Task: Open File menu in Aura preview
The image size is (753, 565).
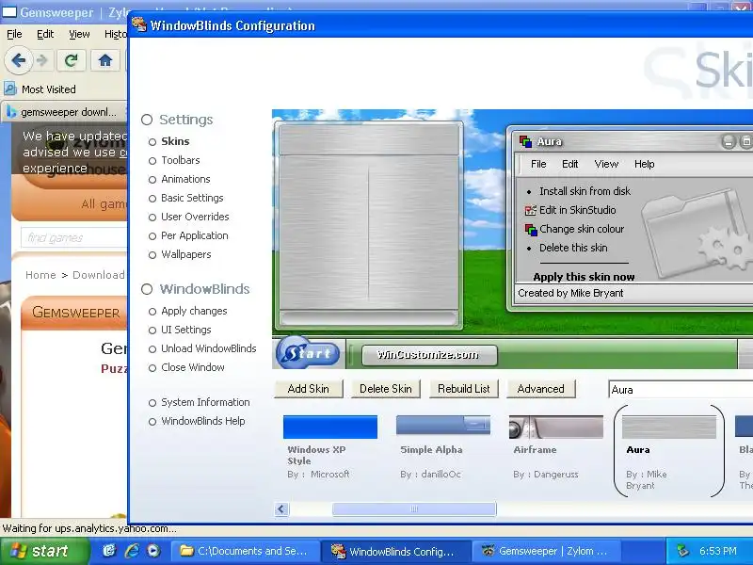Action: point(538,164)
